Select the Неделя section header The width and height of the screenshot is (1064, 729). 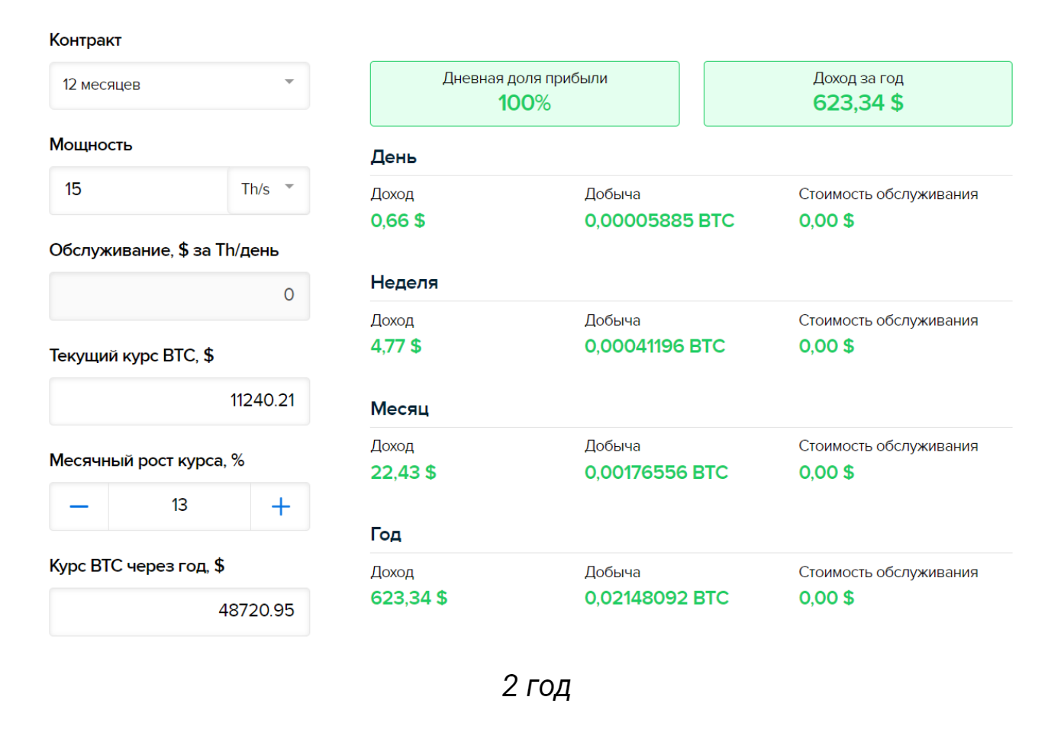pos(405,283)
